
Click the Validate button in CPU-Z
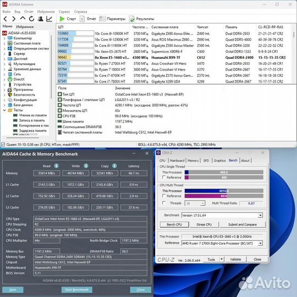pos(235,259)
